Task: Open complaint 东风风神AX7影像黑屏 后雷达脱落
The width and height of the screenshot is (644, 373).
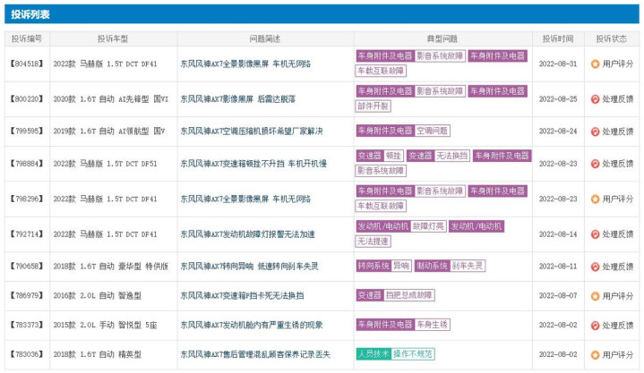Action: click(237, 99)
